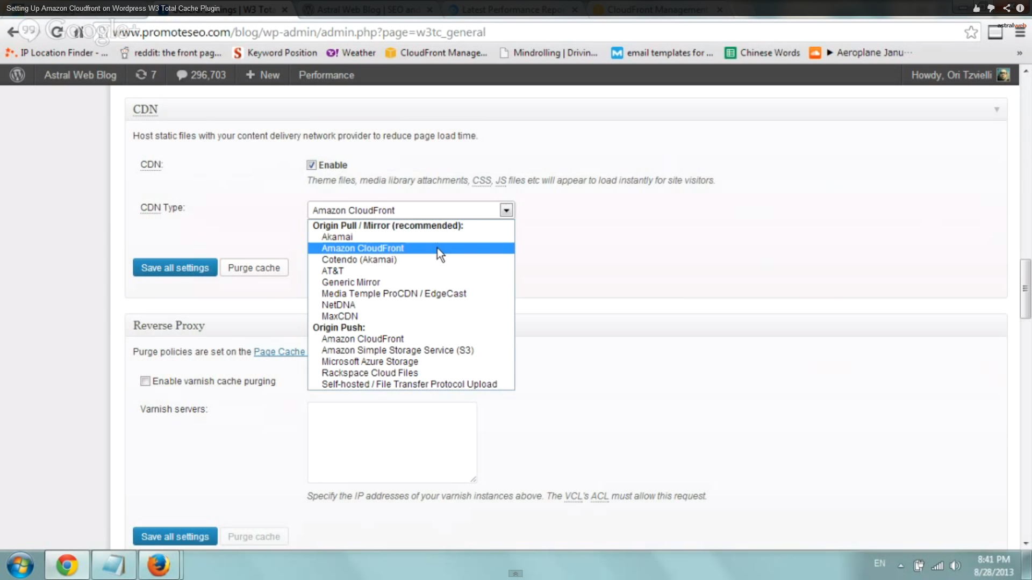Open the Performance admin menu

[x=326, y=75]
